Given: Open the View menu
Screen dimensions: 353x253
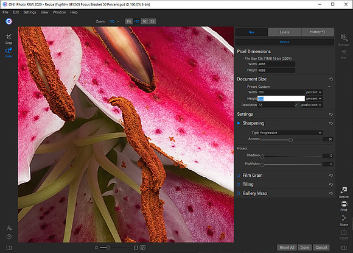Looking at the screenshot, I should coord(44,12).
